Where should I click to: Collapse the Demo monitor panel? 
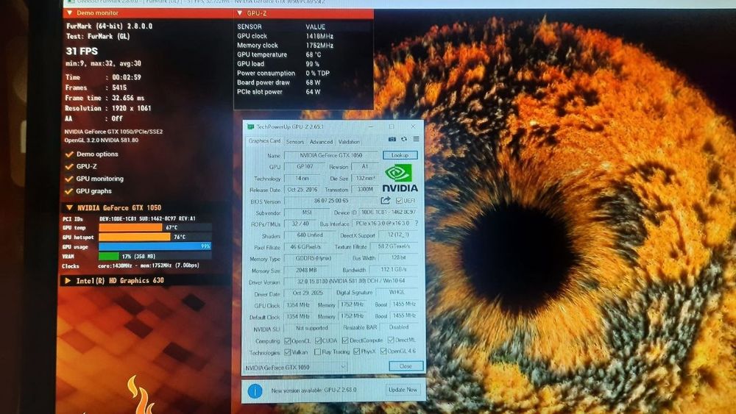coord(70,13)
